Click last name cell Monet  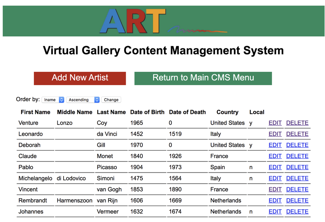tap(105, 156)
